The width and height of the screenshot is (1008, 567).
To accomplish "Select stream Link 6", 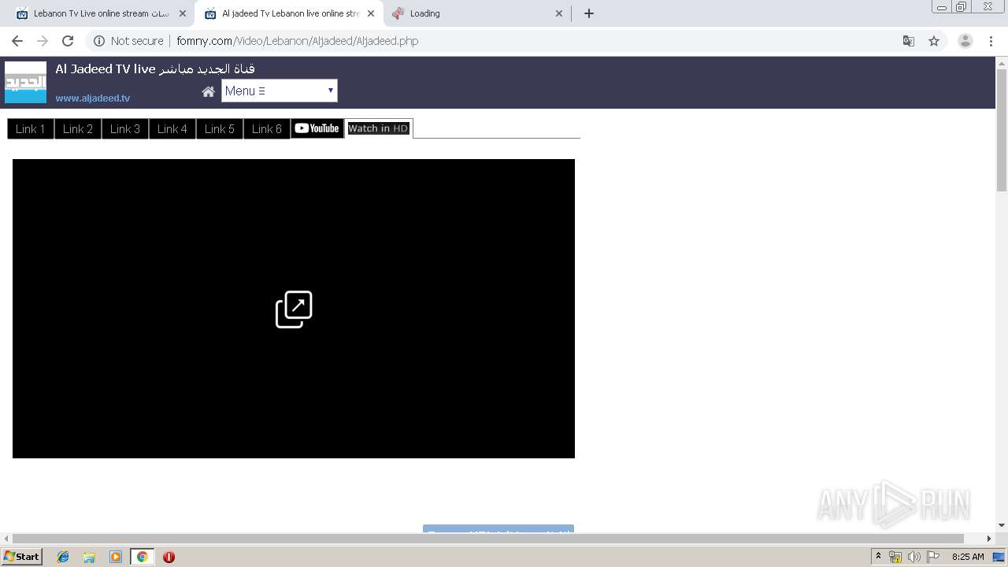I will [x=267, y=129].
